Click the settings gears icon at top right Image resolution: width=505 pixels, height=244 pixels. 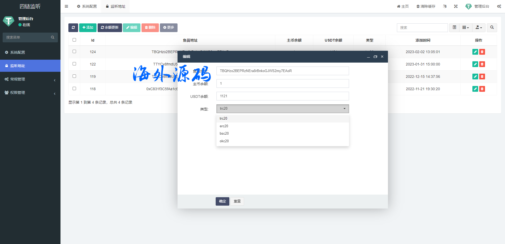[x=499, y=6]
